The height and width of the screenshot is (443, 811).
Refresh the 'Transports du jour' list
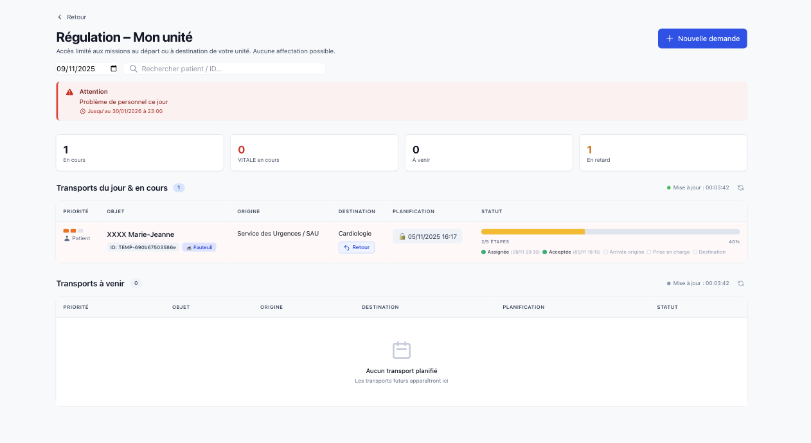pos(740,188)
